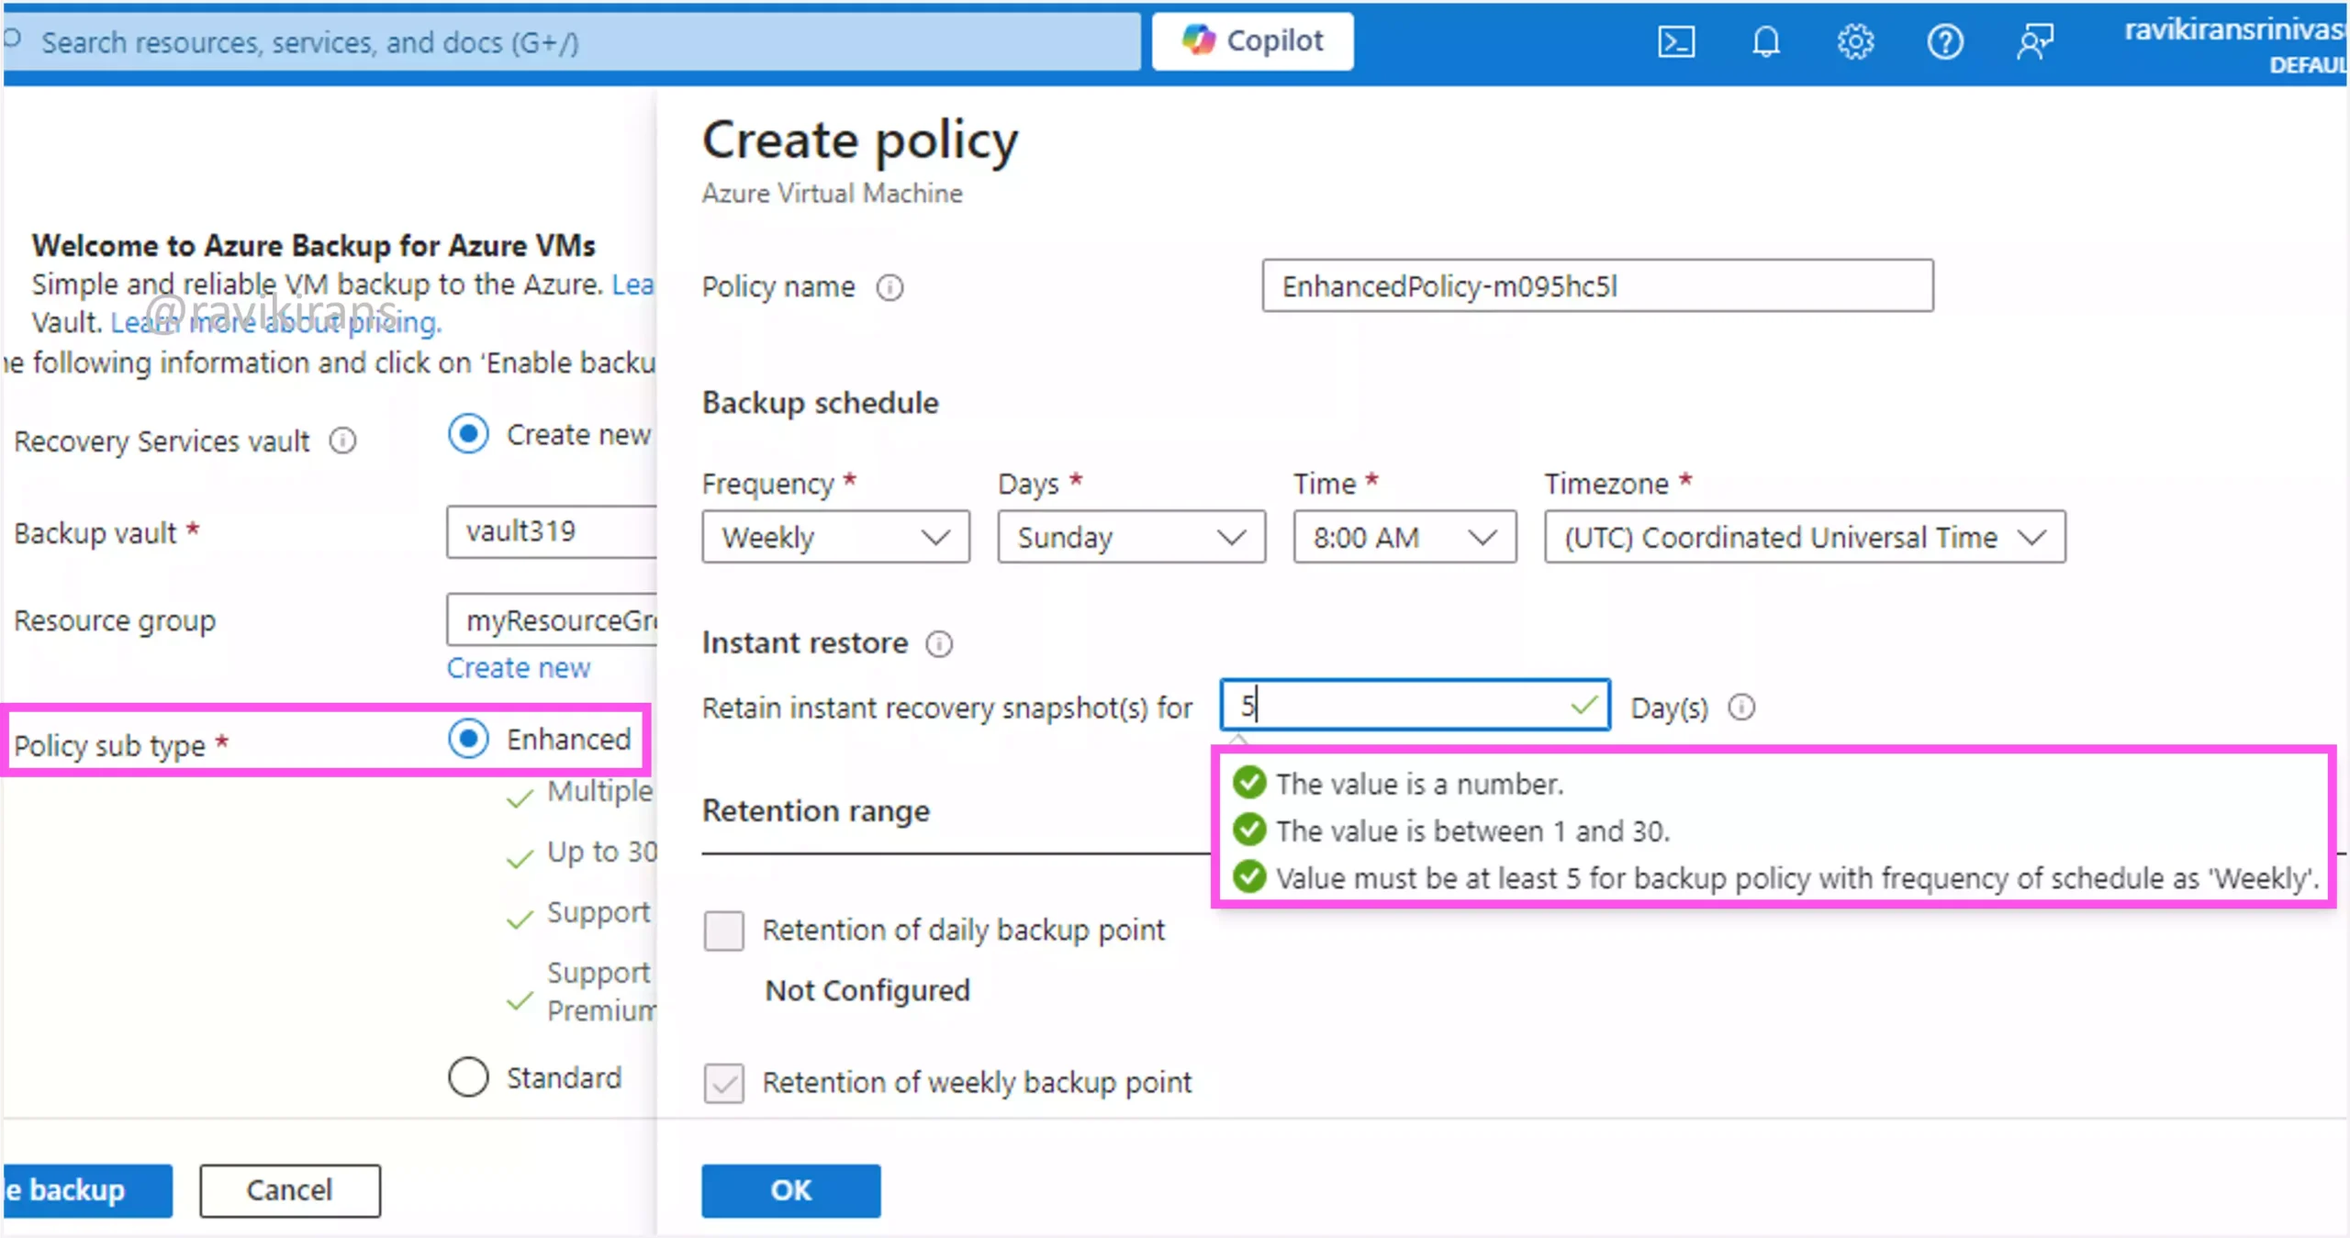Select the Standard policy sub type
The image size is (2350, 1238).
pos(468,1076)
